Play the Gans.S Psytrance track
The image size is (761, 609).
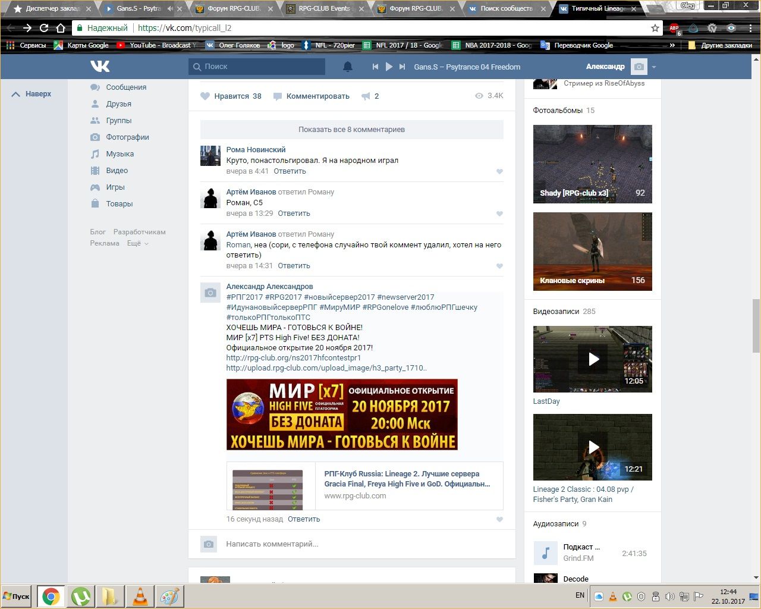(x=389, y=67)
